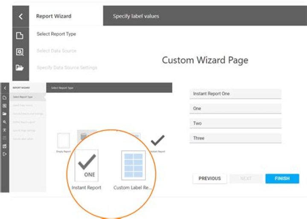Click the disabled NEXT button

pos(246,178)
